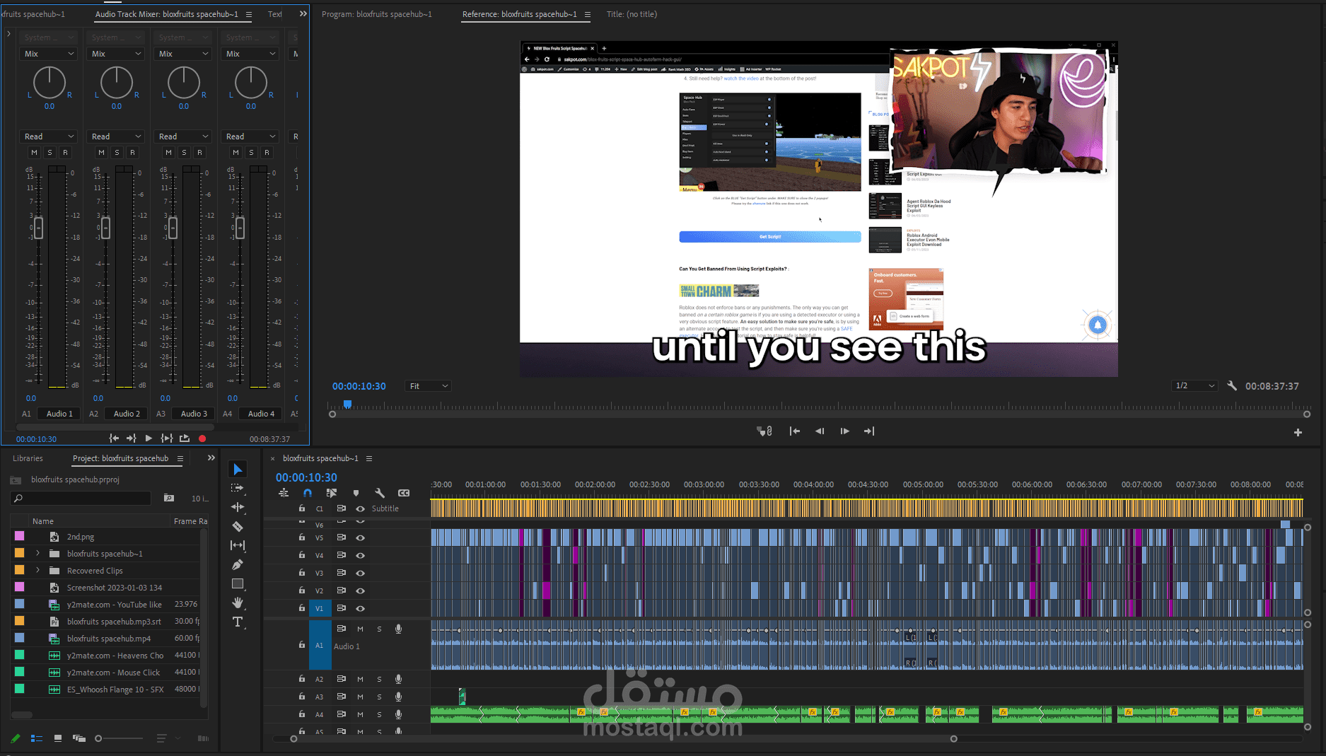
Task: Click the Audio 1 track name field
Action: click(59, 414)
